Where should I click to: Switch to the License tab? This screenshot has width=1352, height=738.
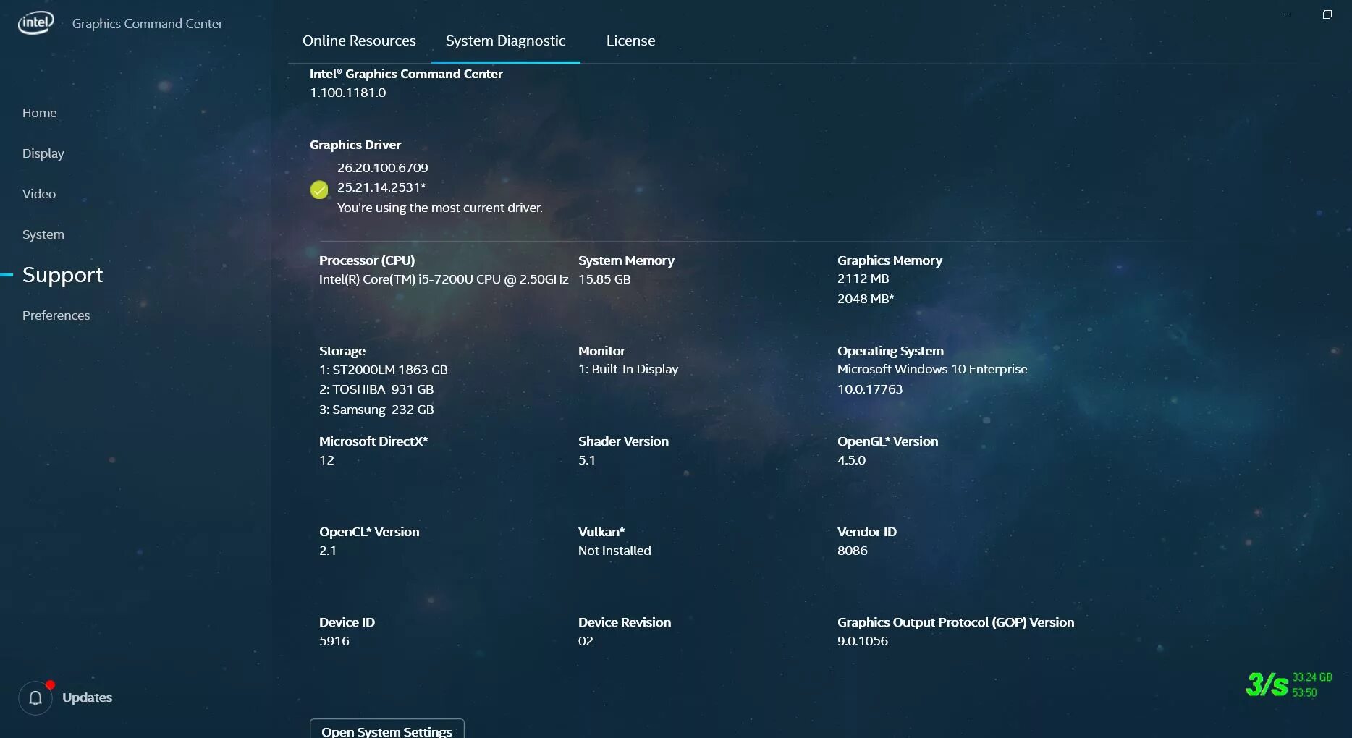tap(630, 41)
